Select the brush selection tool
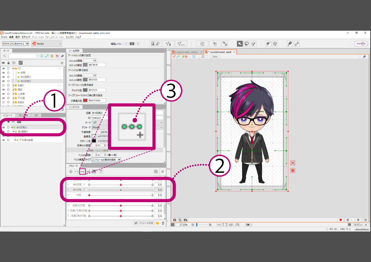Viewport: 371px width, 262px height. coord(253,44)
